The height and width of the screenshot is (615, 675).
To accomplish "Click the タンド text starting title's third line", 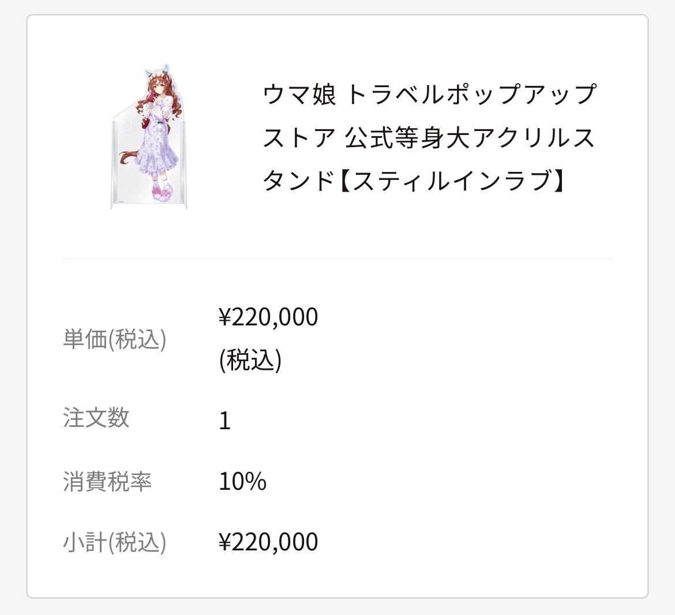I will (299, 181).
